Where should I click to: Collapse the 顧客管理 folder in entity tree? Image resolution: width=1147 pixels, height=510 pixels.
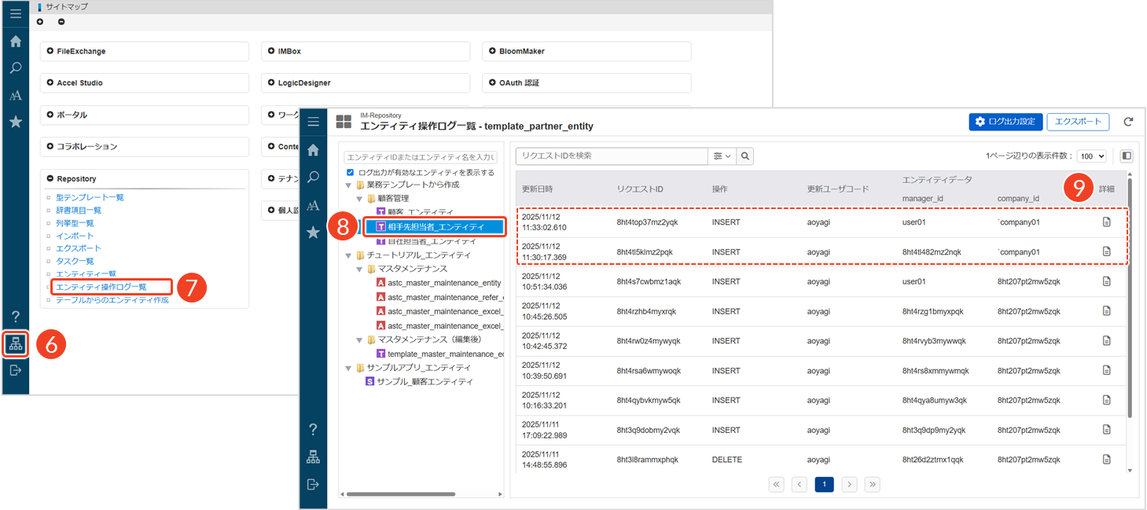(360, 199)
